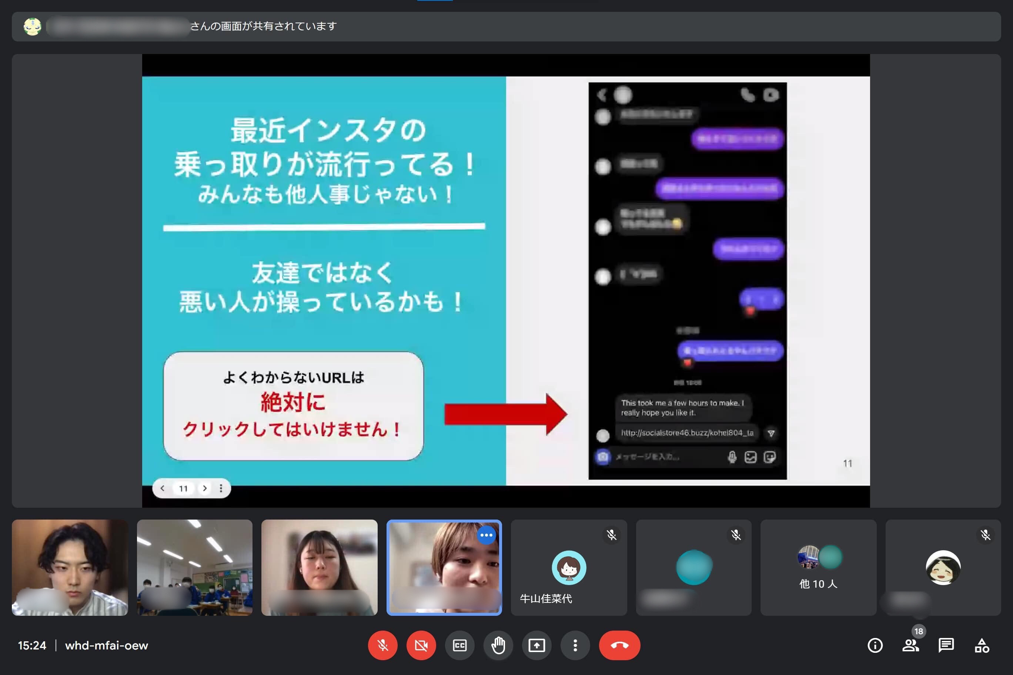Screen dimensions: 1013x675
Task: Click muted mic icon on 牛山佳菜代 tile
Action: coord(611,535)
